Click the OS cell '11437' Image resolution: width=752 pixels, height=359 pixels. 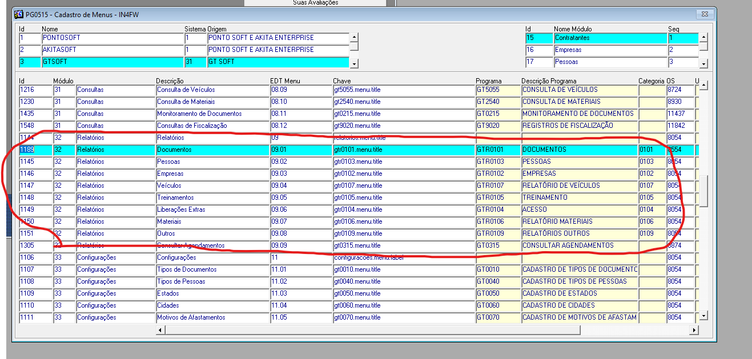click(x=679, y=114)
